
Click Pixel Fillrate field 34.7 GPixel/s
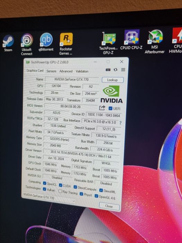pos(55,132)
